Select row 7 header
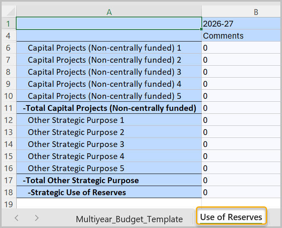Screen dimensions: 282x228 click(x=9, y=60)
